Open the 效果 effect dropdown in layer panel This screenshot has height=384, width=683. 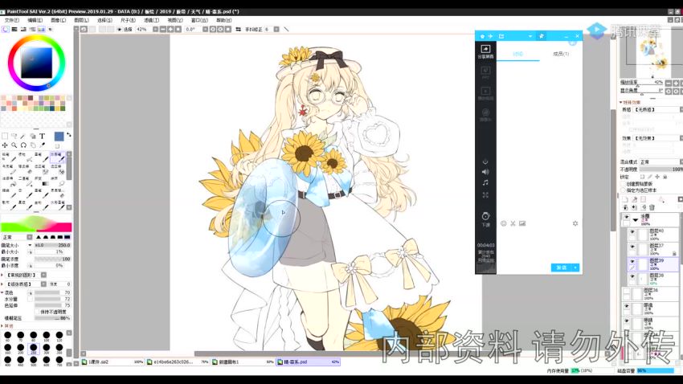point(658,138)
